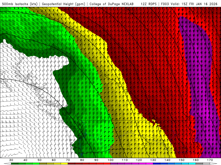Click the 90 kts legend value
This screenshot has height=165, width=221.
(96, 160)
